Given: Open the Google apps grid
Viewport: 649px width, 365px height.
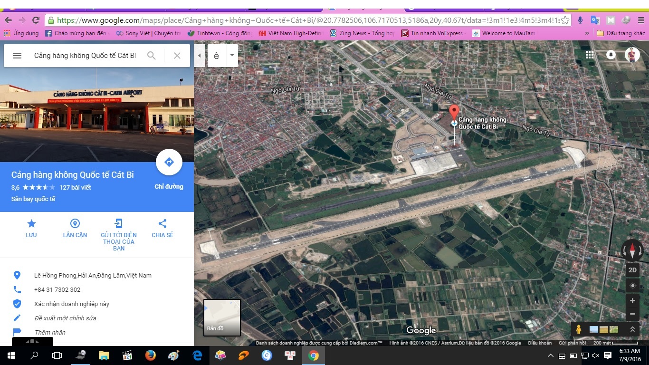Looking at the screenshot, I should coord(590,55).
